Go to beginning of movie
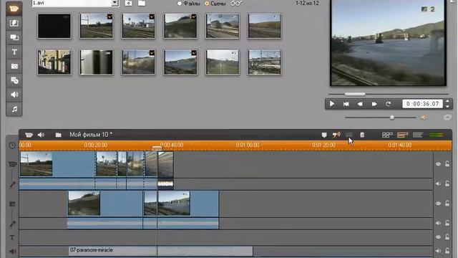 click(346, 104)
